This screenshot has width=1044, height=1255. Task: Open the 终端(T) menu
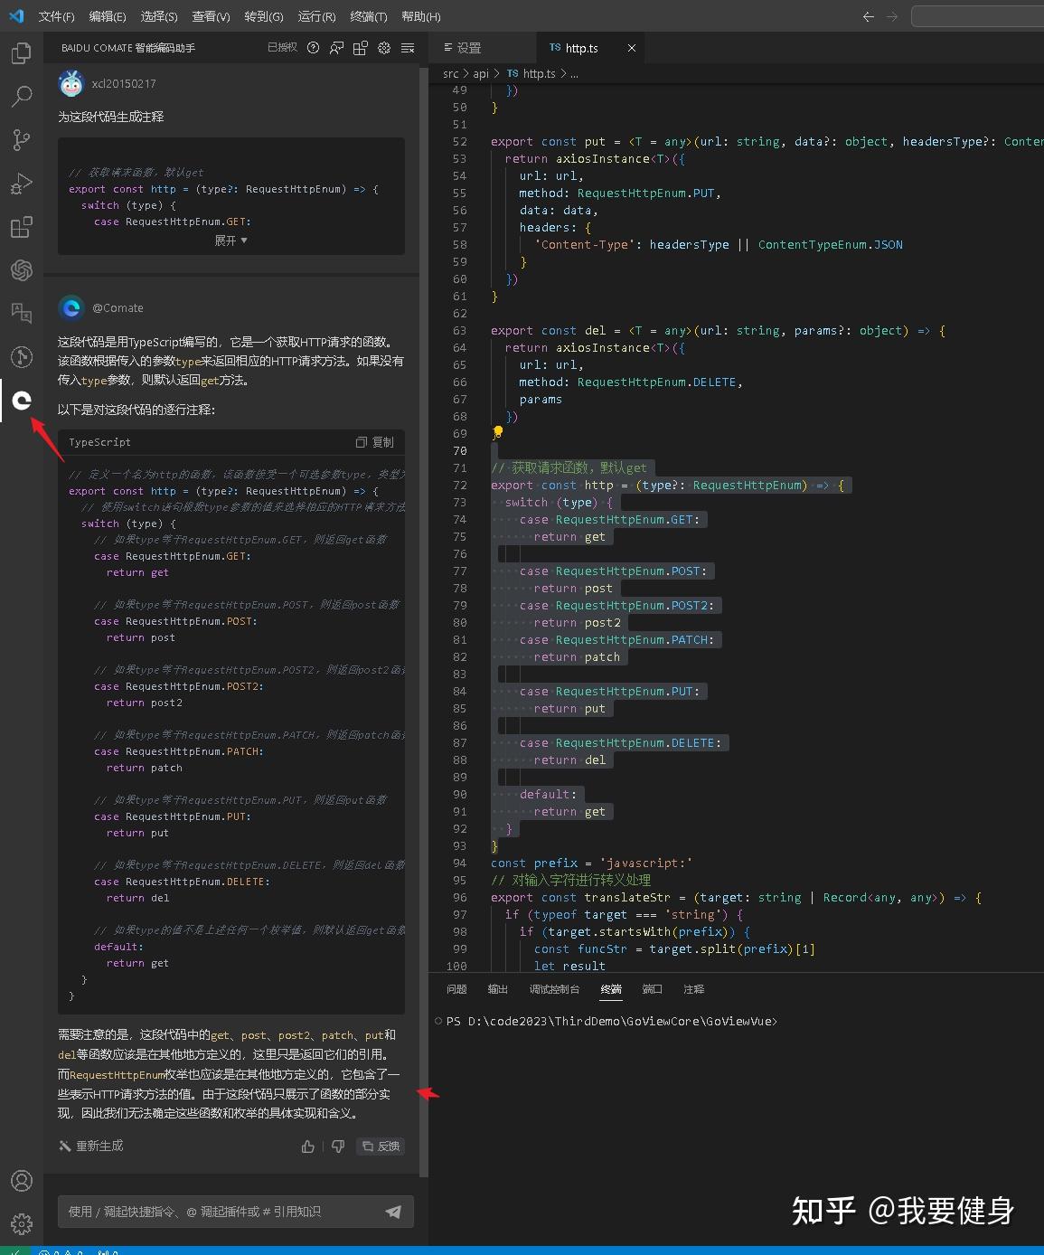point(369,16)
